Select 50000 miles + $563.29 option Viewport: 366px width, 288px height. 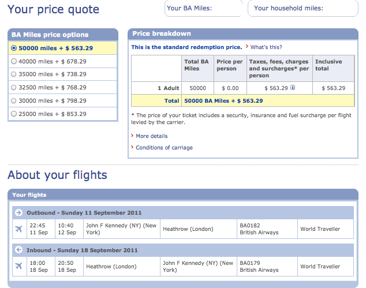point(14,48)
